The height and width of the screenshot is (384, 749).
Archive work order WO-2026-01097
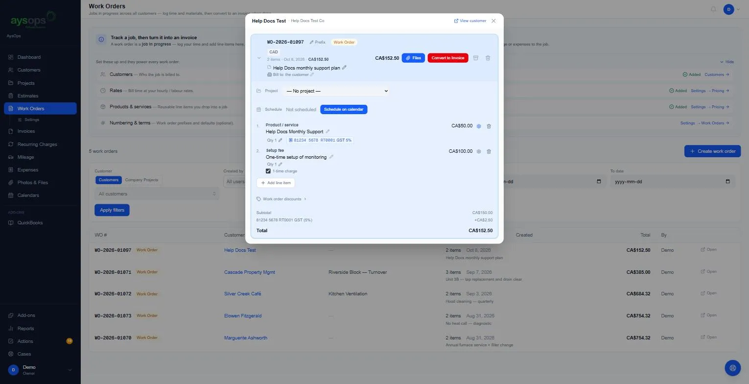[475, 58]
